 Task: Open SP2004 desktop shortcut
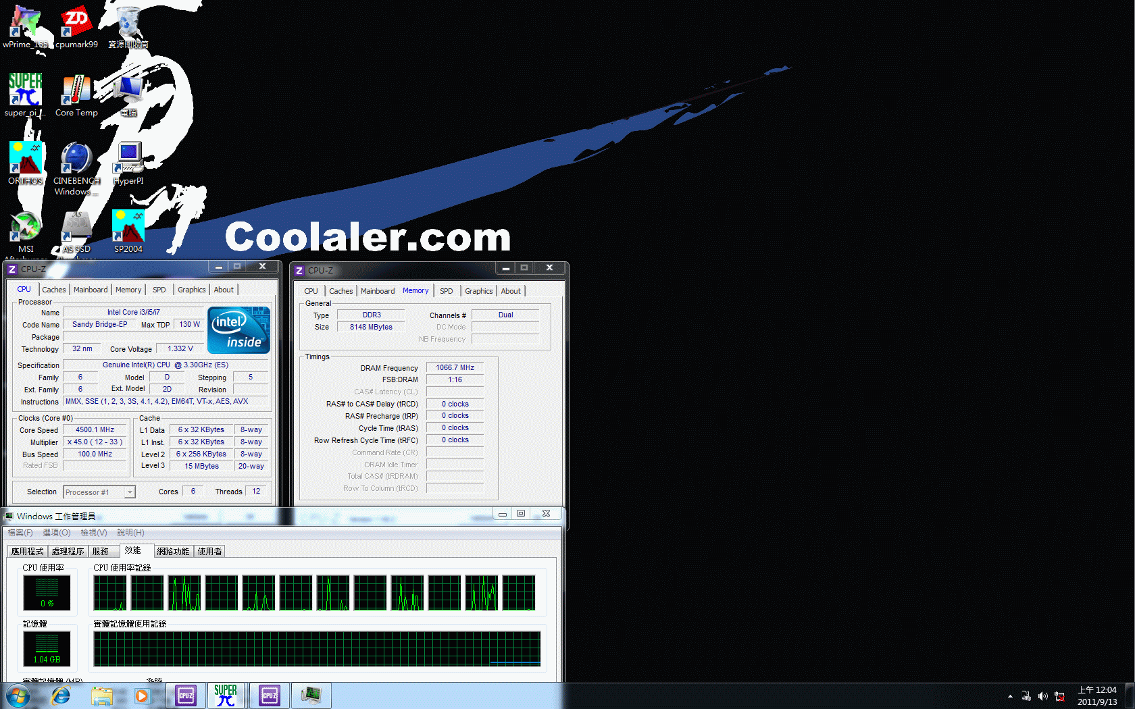(128, 232)
